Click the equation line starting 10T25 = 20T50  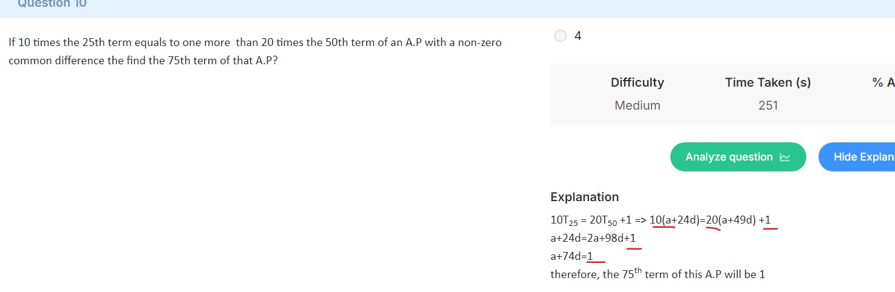tap(661, 221)
